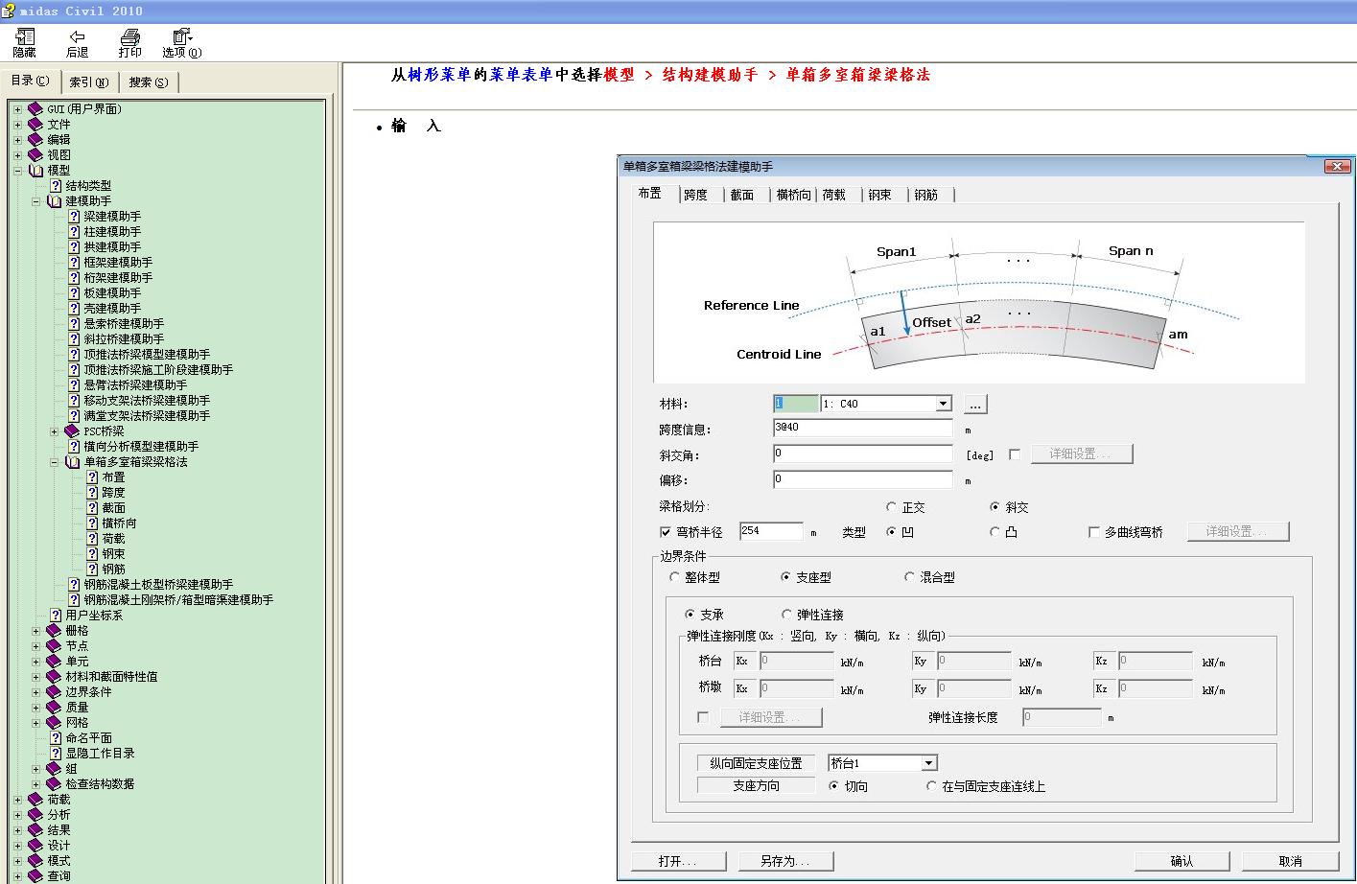Click the open book icon for 建模助手
Viewport: 1357px width, 884px height.
54,200
